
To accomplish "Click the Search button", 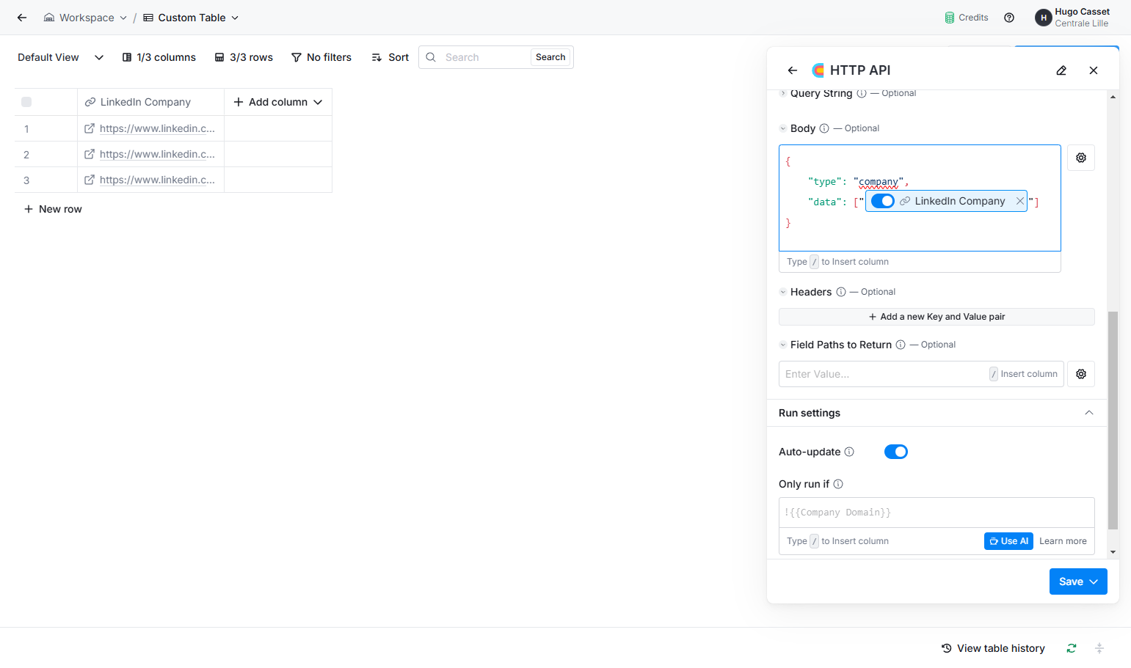I will tap(550, 57).
